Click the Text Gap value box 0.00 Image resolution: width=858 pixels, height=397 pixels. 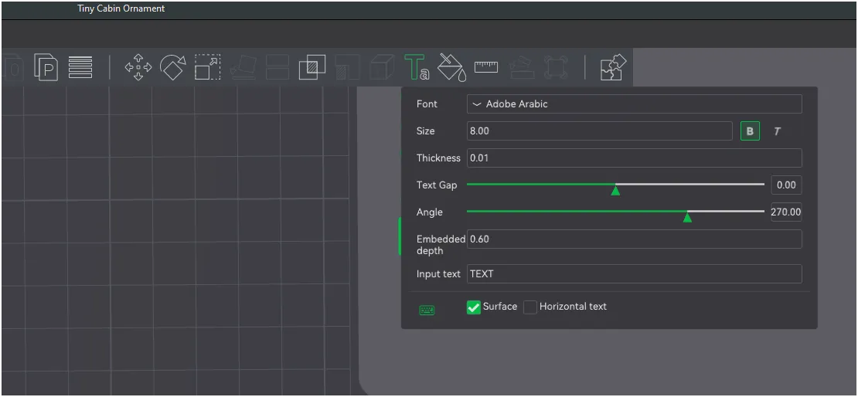click(x=786, y=185)
